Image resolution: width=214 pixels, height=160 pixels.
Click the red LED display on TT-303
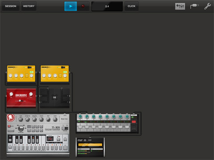(50, 139)
